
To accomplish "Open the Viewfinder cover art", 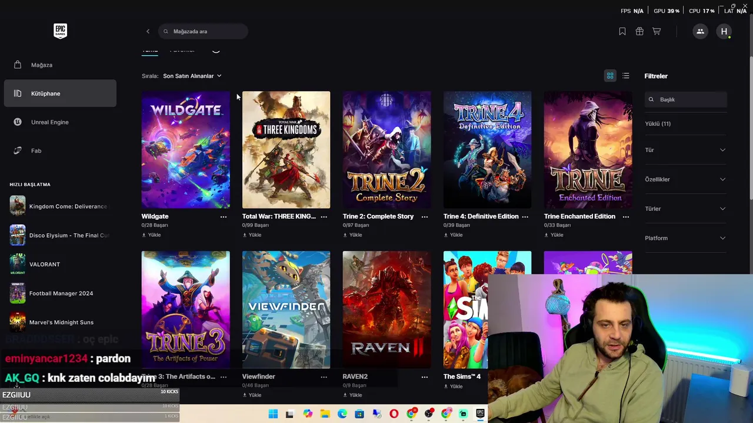I will point(286,310).
